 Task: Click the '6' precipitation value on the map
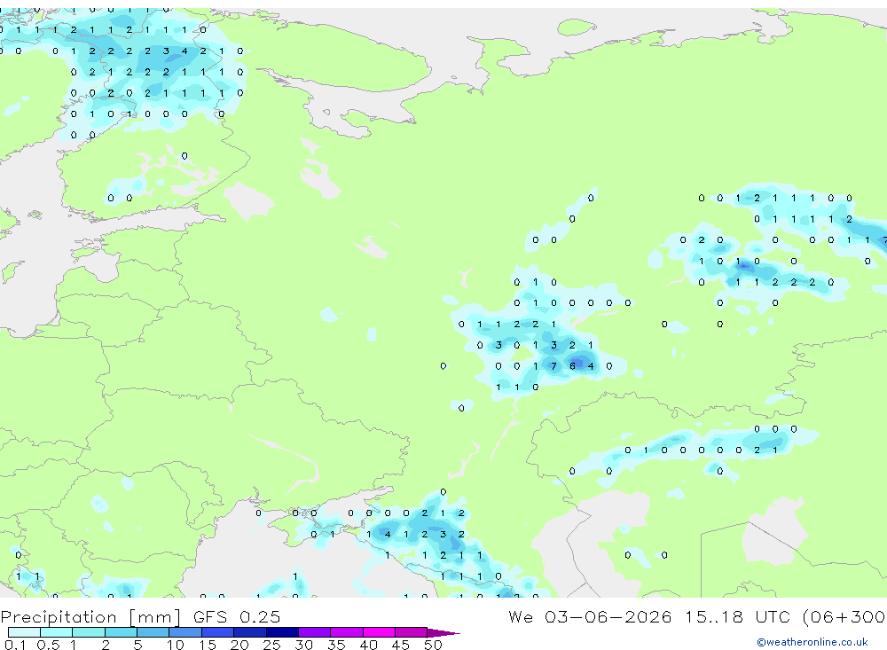(x=572, y=366)
